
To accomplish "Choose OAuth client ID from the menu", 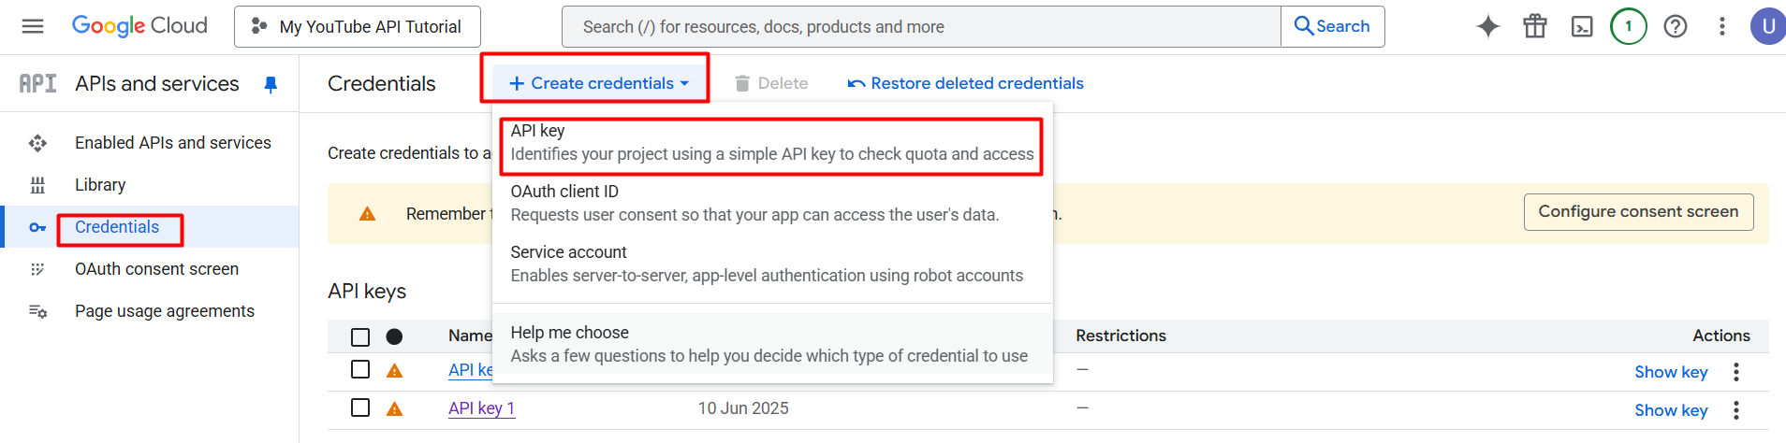I will (x=772, y=203).
